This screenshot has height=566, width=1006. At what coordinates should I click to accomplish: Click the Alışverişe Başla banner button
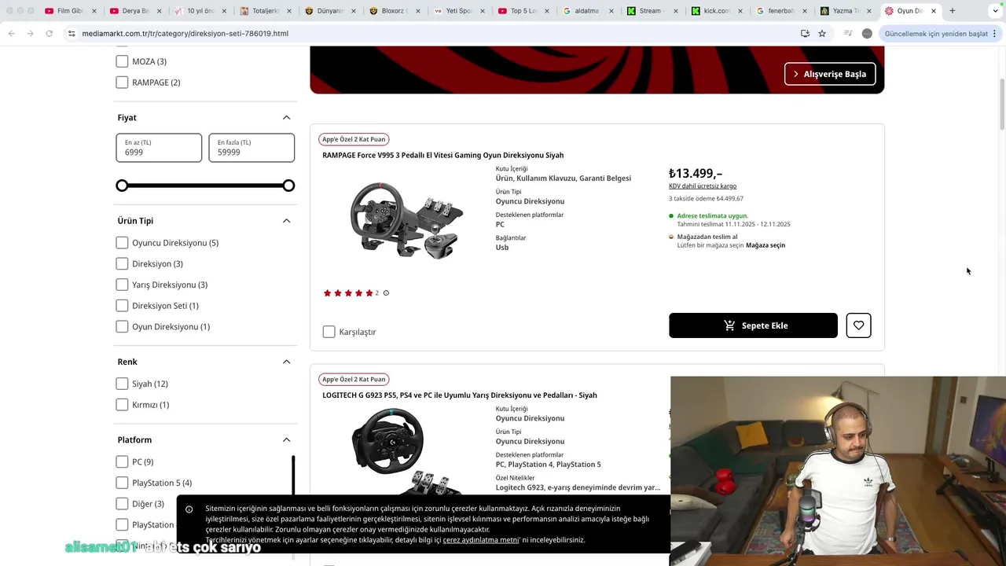coord(830,74)
